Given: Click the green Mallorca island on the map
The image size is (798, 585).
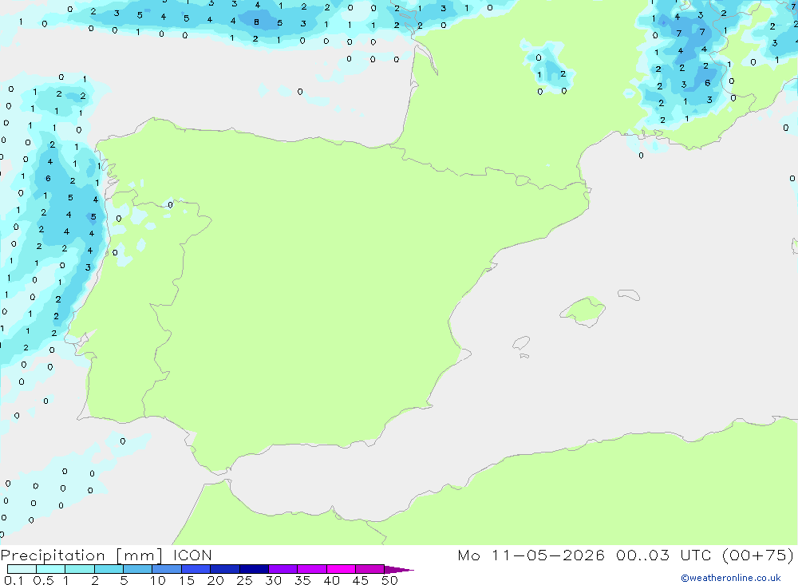Looking at the screenshot, I should tap(583, 310).
